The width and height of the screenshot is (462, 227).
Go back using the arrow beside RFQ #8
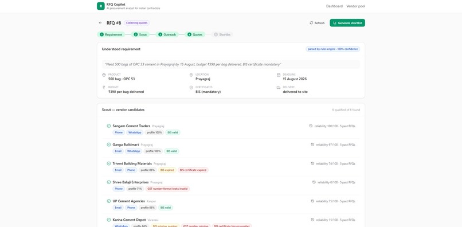(x=100, y=23)
